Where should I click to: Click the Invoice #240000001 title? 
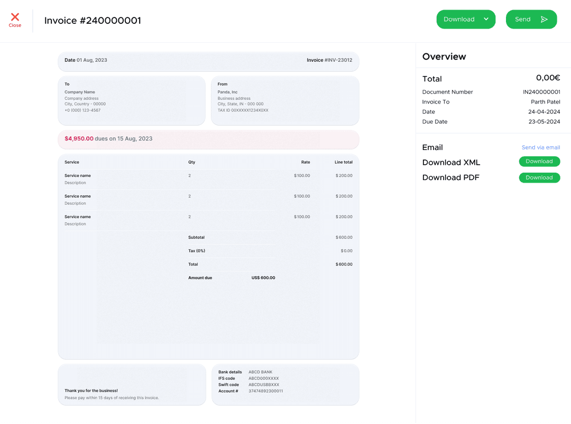coord(93,21)
